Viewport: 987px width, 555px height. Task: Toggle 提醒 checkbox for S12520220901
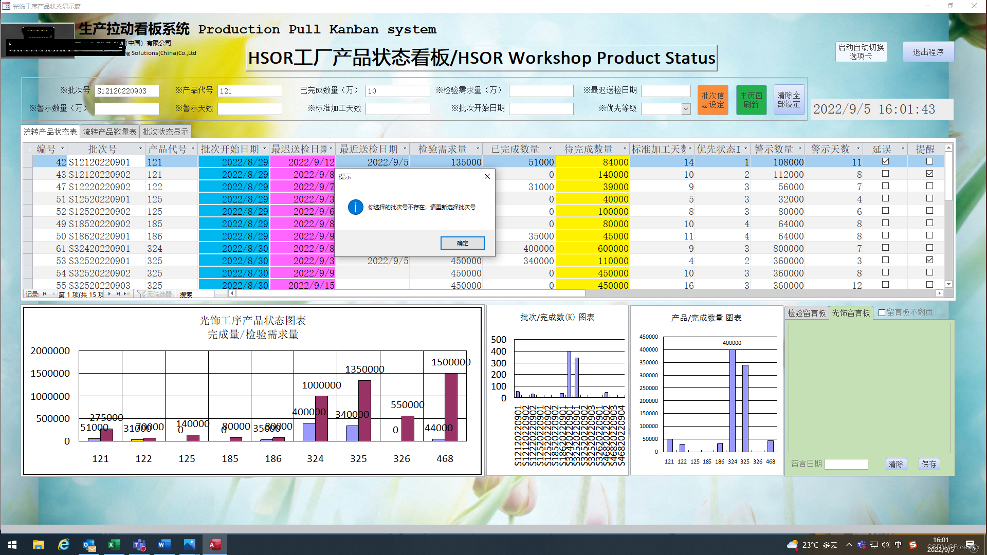coord(929,198)
